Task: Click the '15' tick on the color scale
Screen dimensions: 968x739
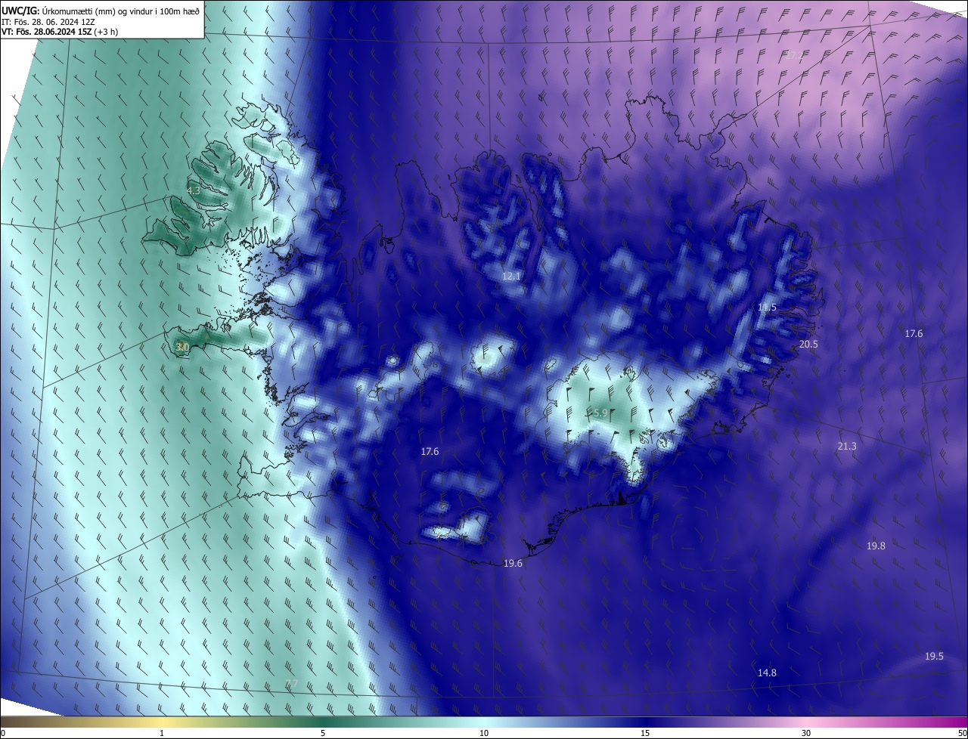Action: [x=645, y=733]
